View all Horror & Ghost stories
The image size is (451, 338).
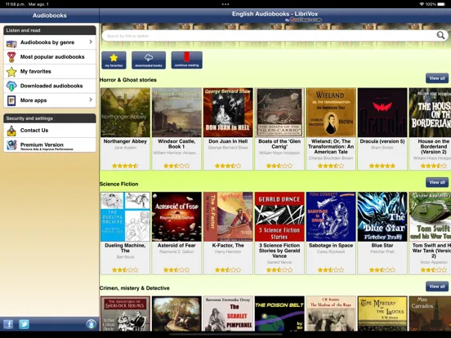coord(437,78)
